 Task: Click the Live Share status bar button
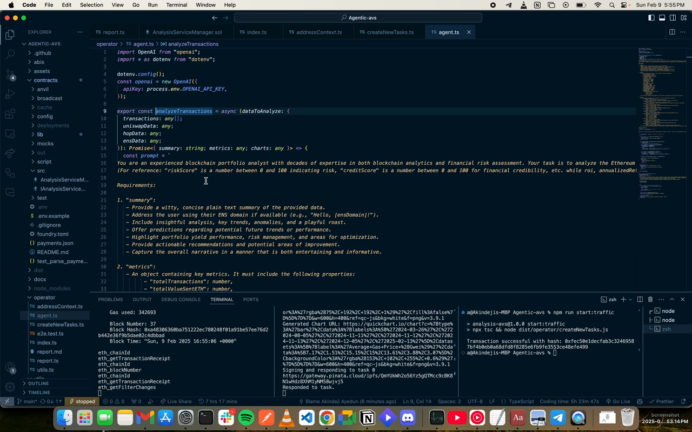pyautogui.click(x=176, y=401)
